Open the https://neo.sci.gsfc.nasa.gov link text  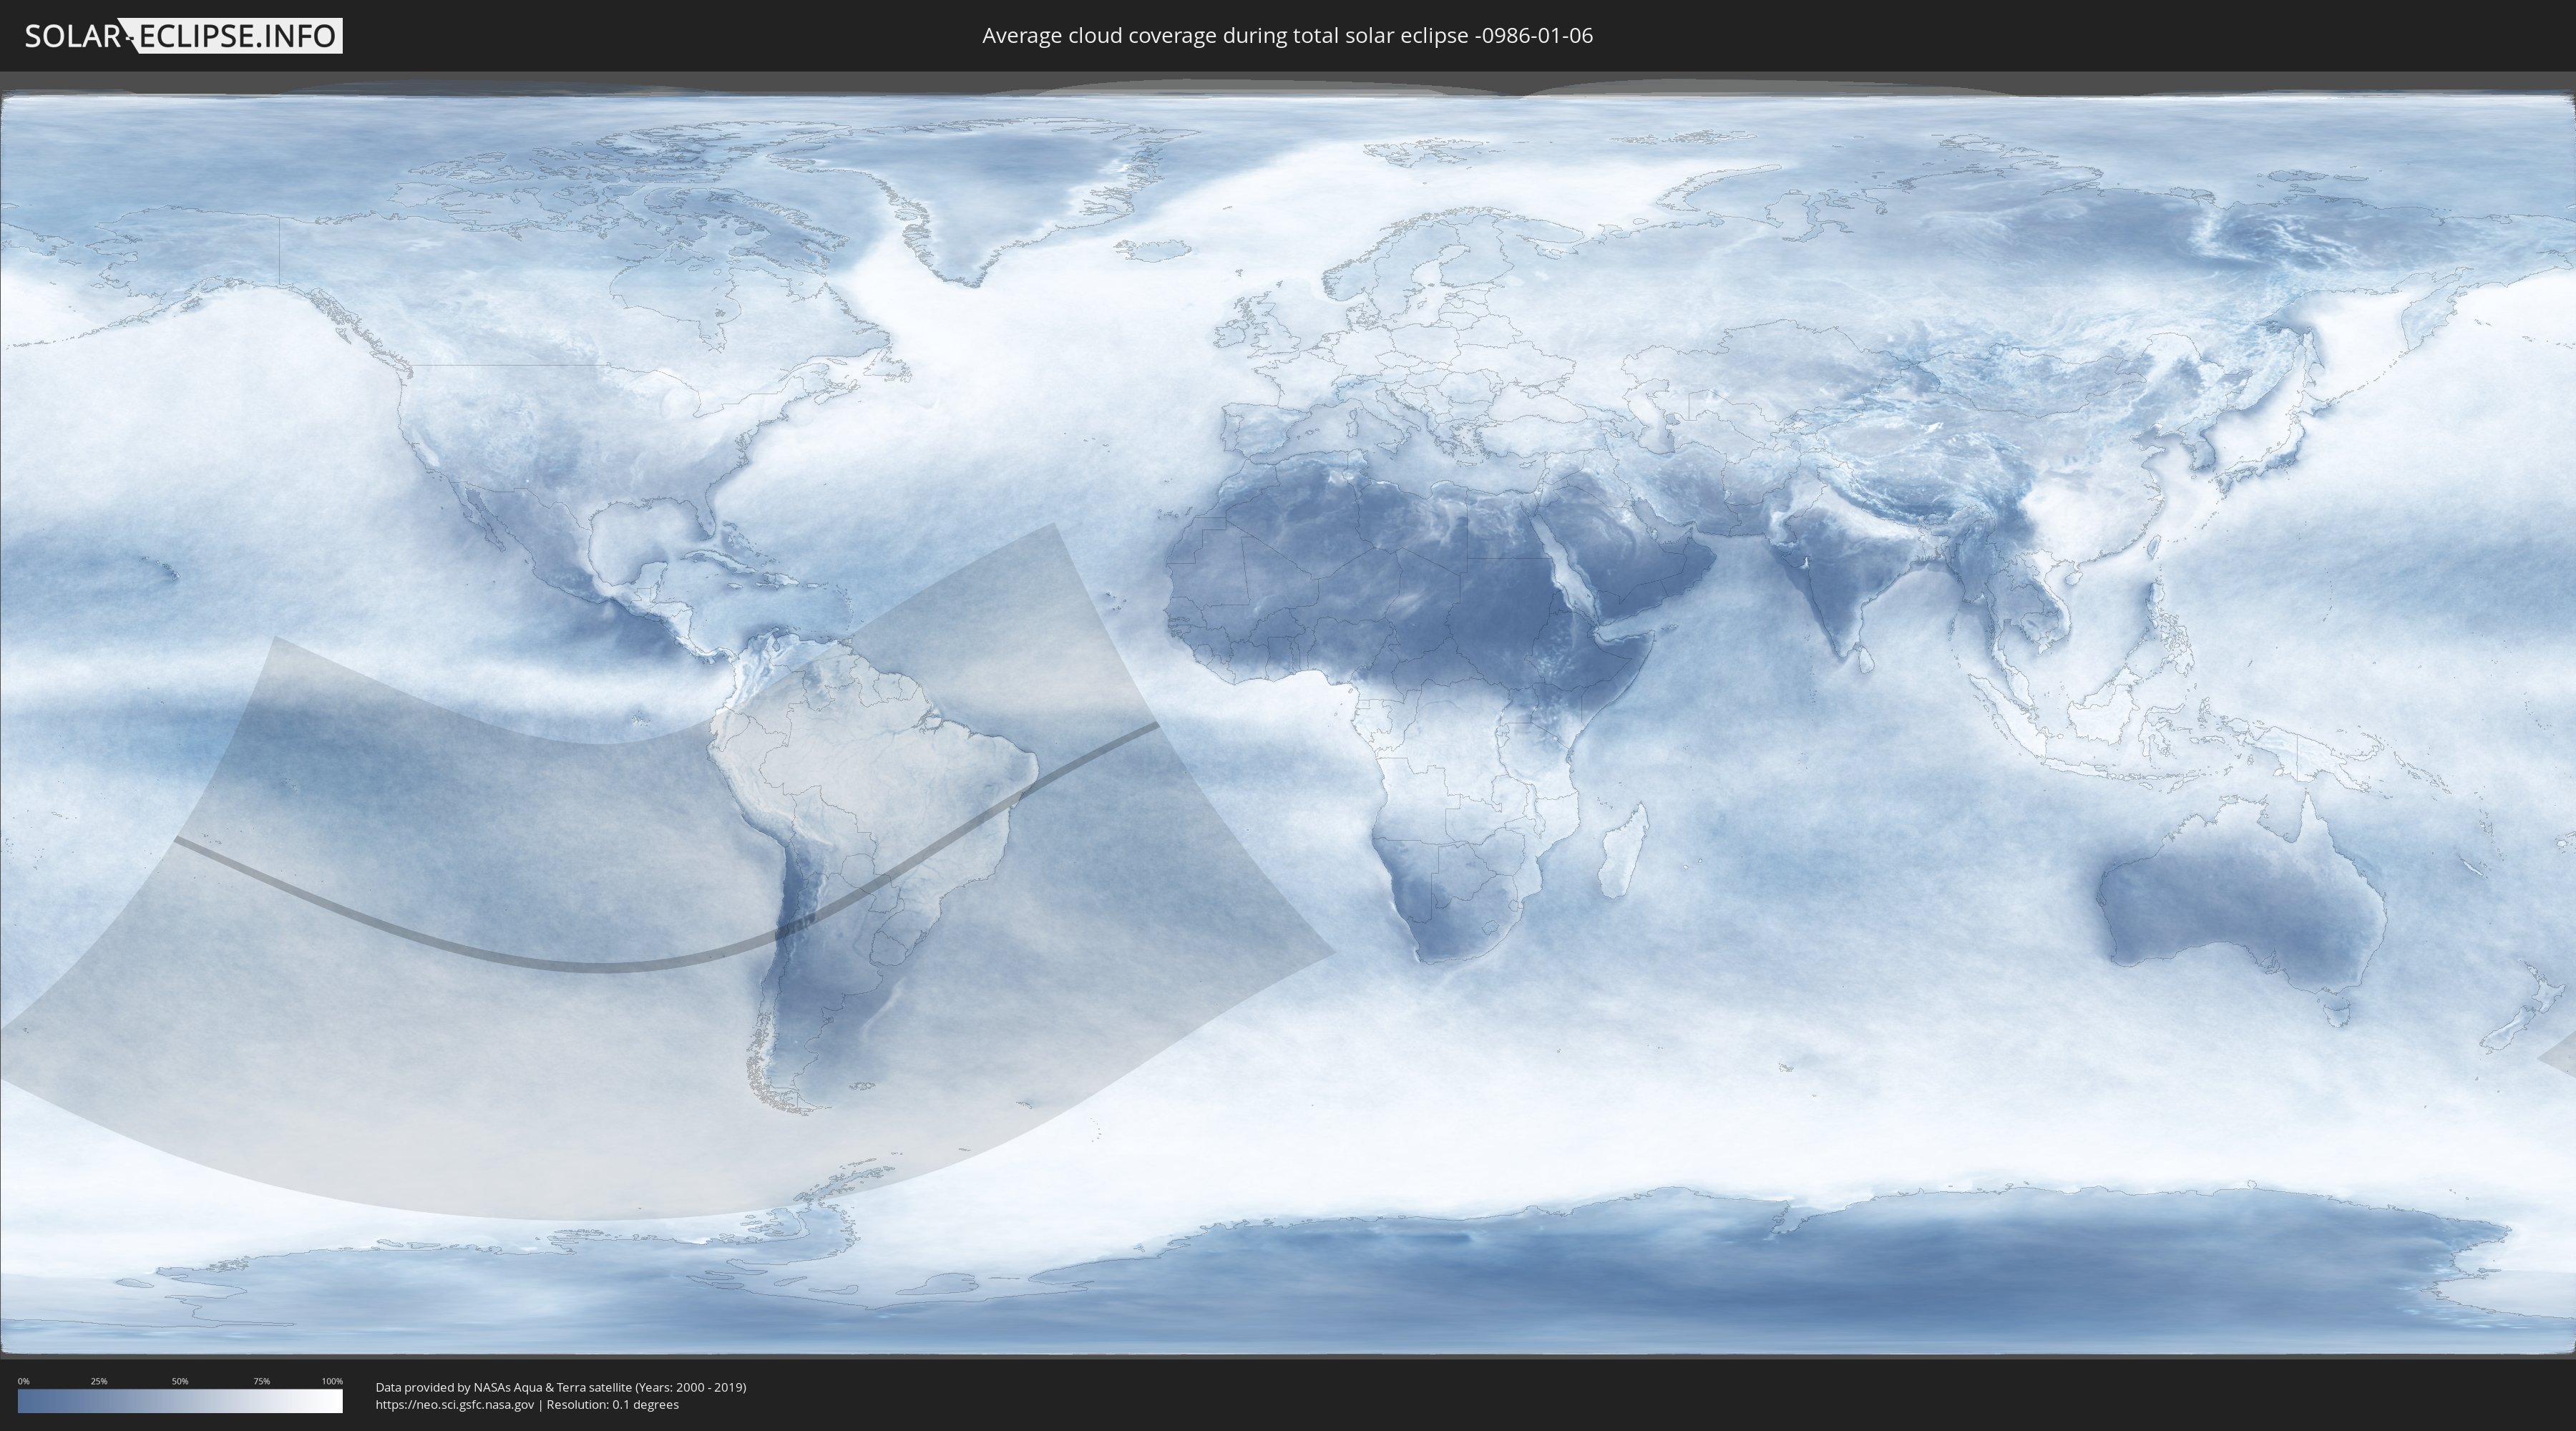[x=455, y=1405]
